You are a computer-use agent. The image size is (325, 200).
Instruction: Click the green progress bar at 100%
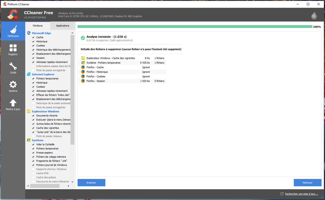coord(194,27)
